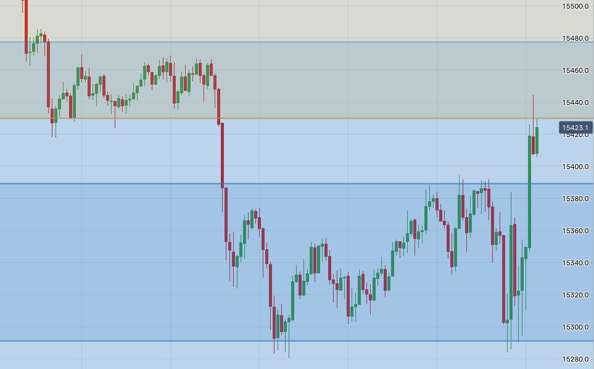The image size is (594, 369).
Task: Click the 15320.0 price axis label
Action: coord(575,295)
